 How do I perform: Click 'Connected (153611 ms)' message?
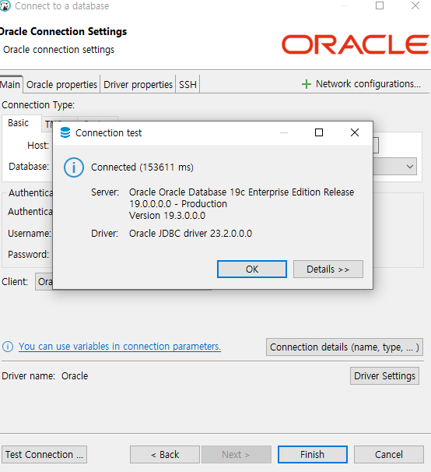click(x=142, y=167)
